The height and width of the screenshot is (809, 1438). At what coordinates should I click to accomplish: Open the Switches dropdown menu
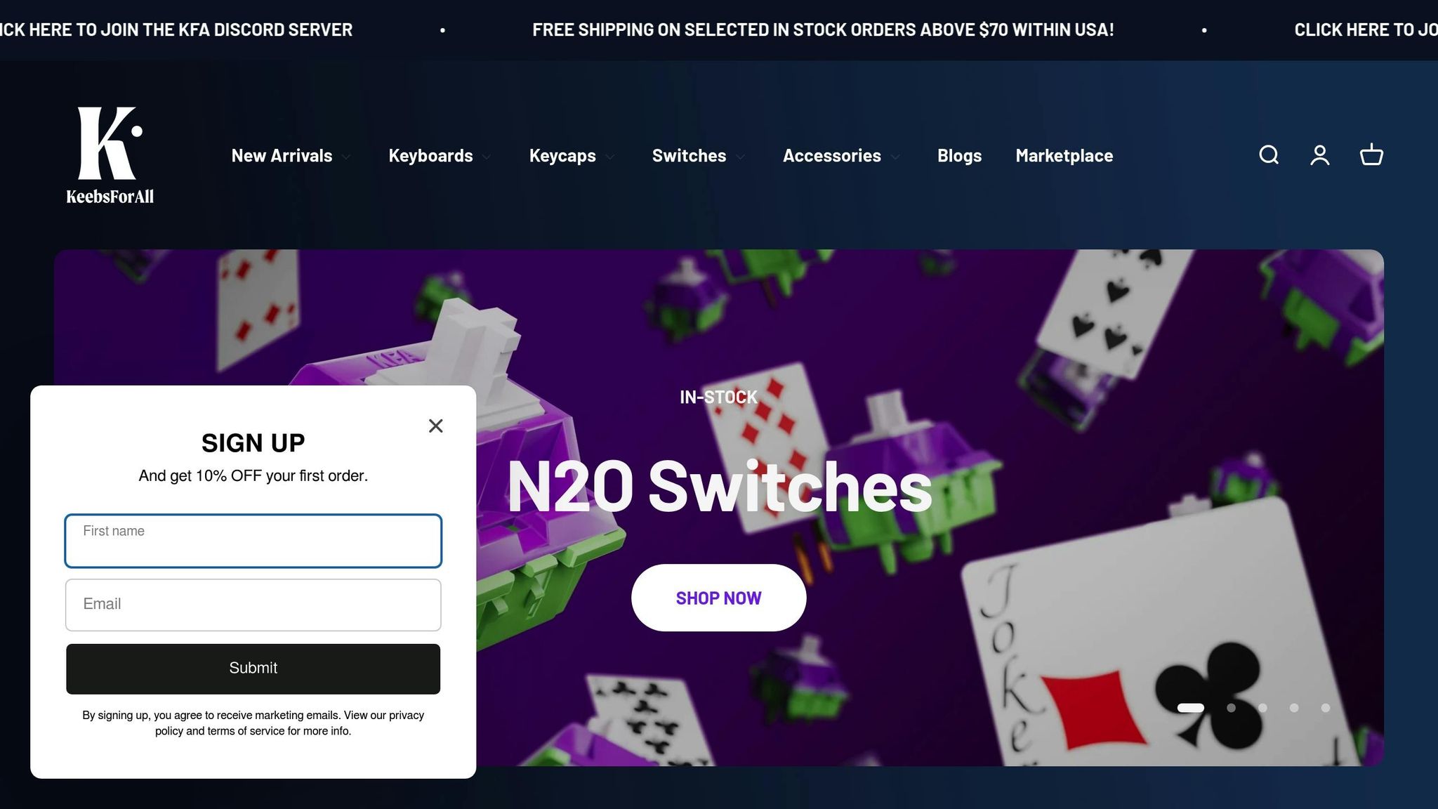point(698,156)
